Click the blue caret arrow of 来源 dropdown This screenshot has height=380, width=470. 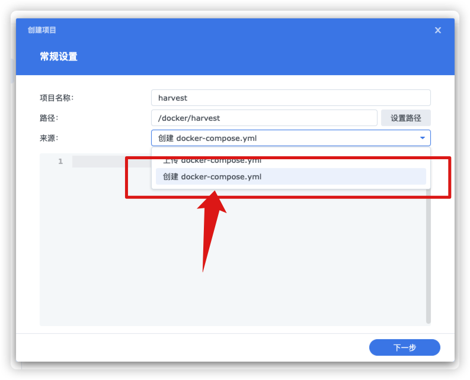click(423, 138)
